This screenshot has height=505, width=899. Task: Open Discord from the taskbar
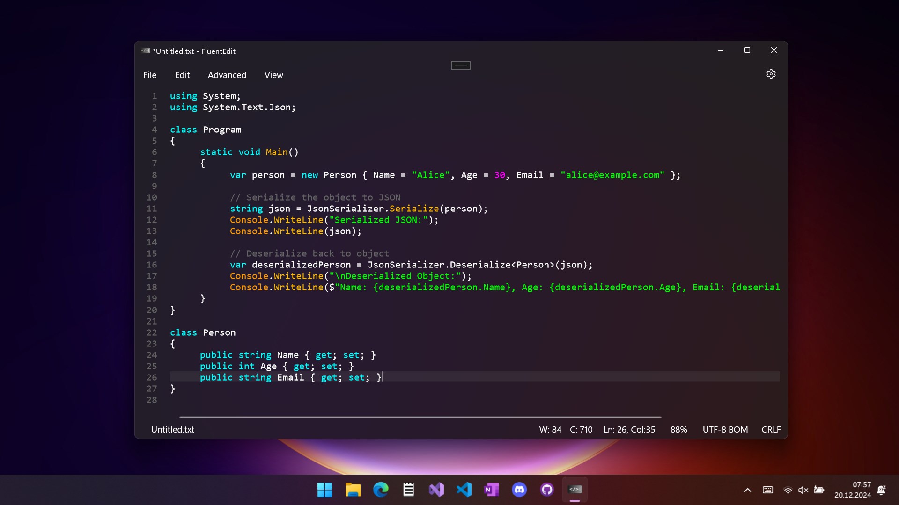tap(519, 490)
